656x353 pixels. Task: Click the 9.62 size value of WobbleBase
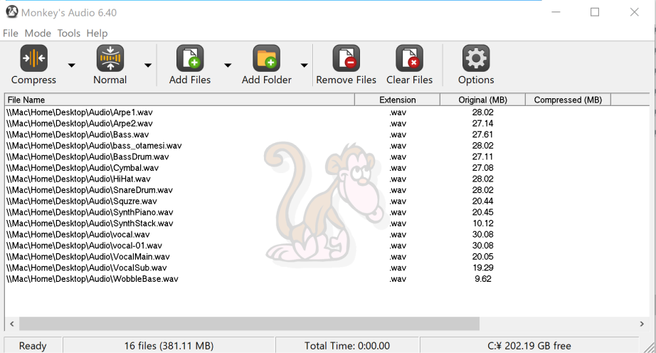point(483,279)
